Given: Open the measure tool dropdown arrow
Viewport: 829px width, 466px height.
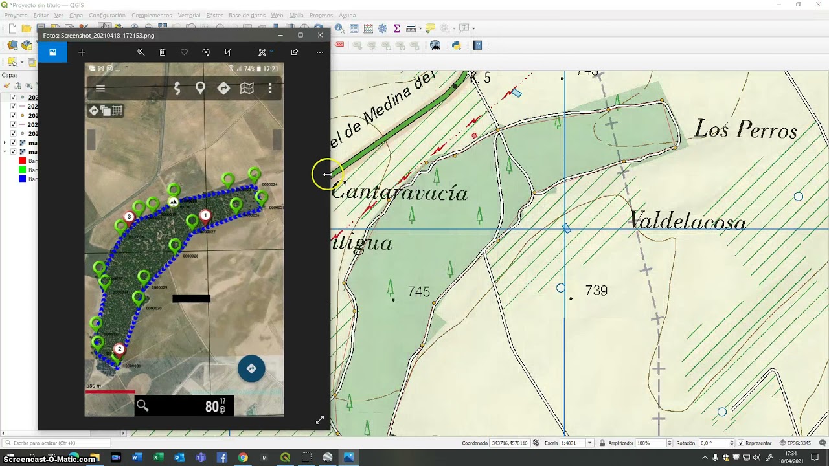Looking at the screenshot, I should [x=420, y=28].
